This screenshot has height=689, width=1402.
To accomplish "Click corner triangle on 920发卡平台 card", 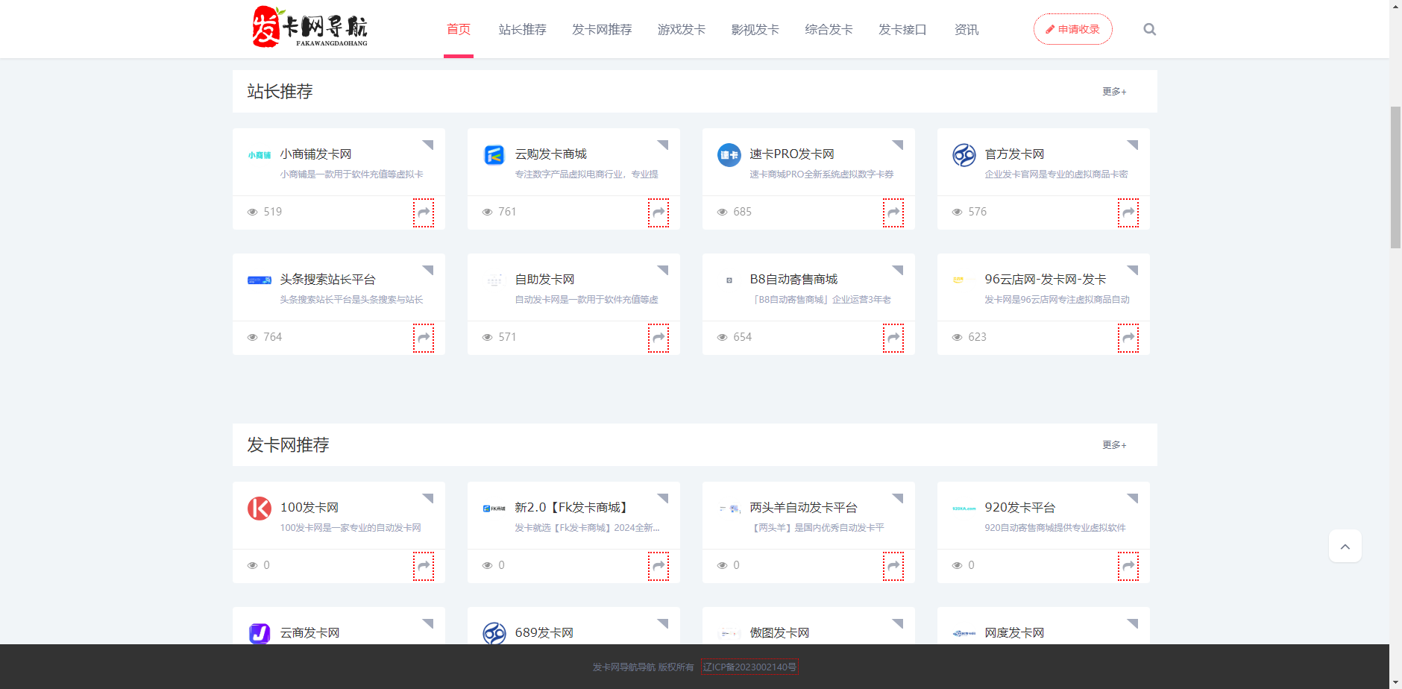I will coord(1134,497).
